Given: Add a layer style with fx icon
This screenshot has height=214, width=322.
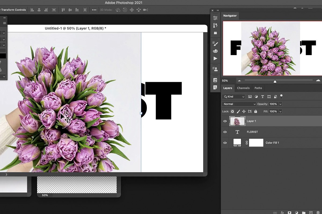Looking at the screenshot, I should 282,213.
